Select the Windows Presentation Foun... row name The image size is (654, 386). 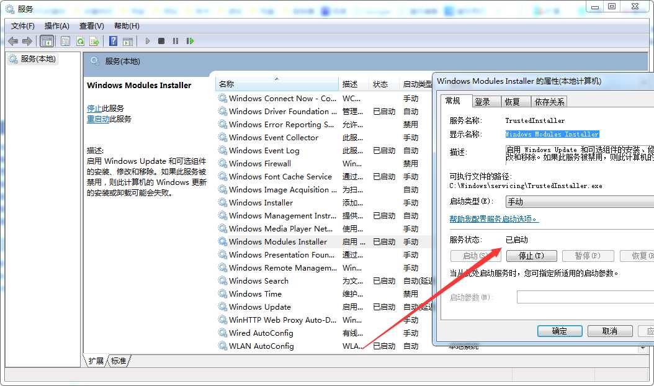tap(282, 254)
